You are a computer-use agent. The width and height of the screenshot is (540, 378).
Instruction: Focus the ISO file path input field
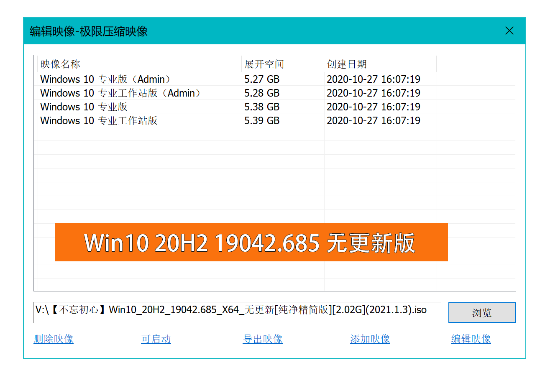[237, 312]
